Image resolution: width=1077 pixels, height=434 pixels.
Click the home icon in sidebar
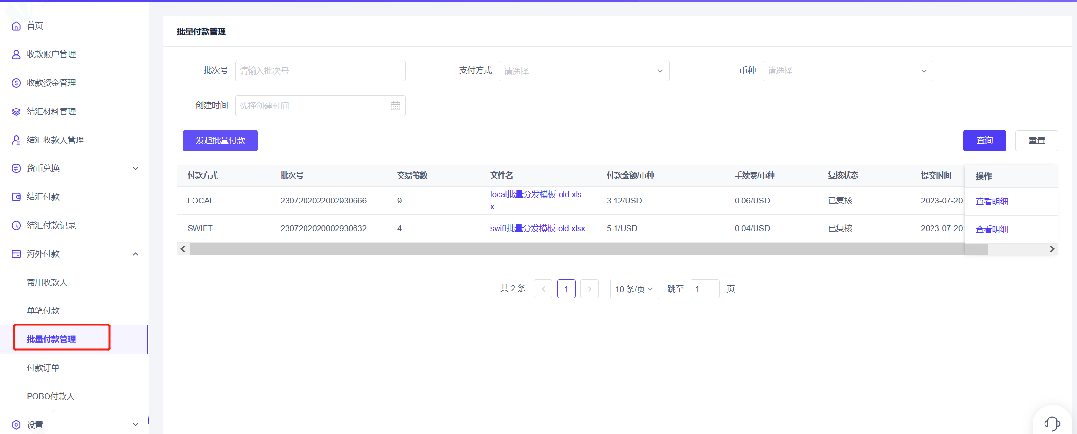click(16, 26)
